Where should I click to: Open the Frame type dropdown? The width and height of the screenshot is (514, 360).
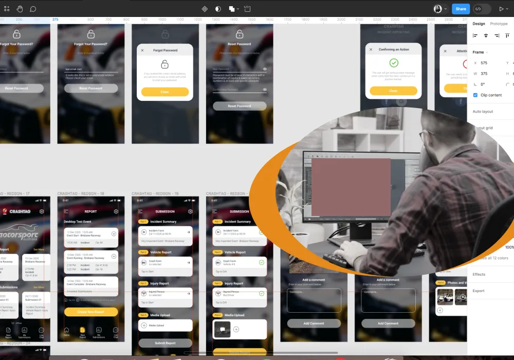tap(480, 52)
